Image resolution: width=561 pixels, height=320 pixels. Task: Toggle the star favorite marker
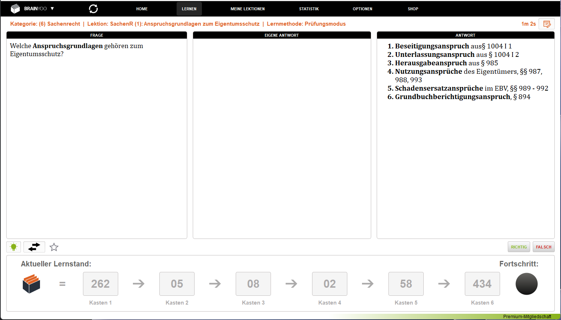click(54, 247)
